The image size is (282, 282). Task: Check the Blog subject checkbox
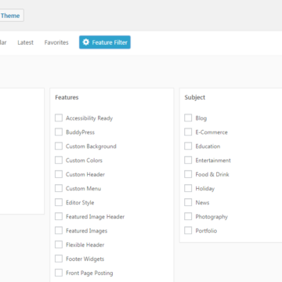tap(188, 117)
